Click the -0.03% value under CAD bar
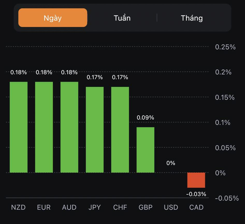This screenshot has height=224, width=245. tap(196, 194)
